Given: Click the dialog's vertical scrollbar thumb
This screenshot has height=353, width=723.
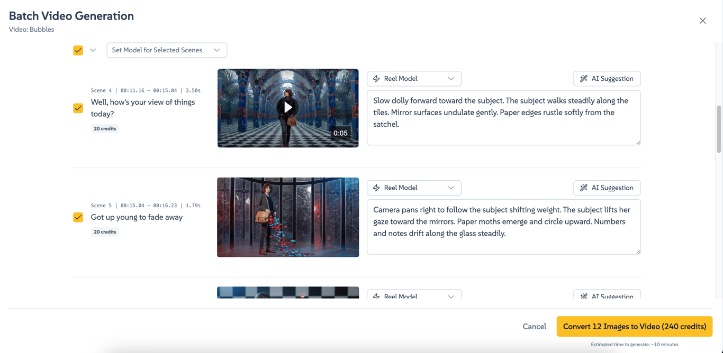Looking at the screenshot, I should [719, 129].
